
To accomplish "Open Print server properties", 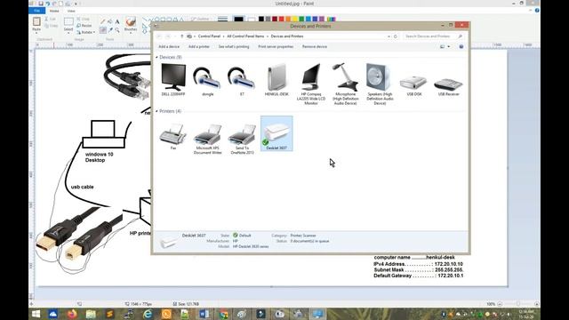I will [x=276, y=46].
